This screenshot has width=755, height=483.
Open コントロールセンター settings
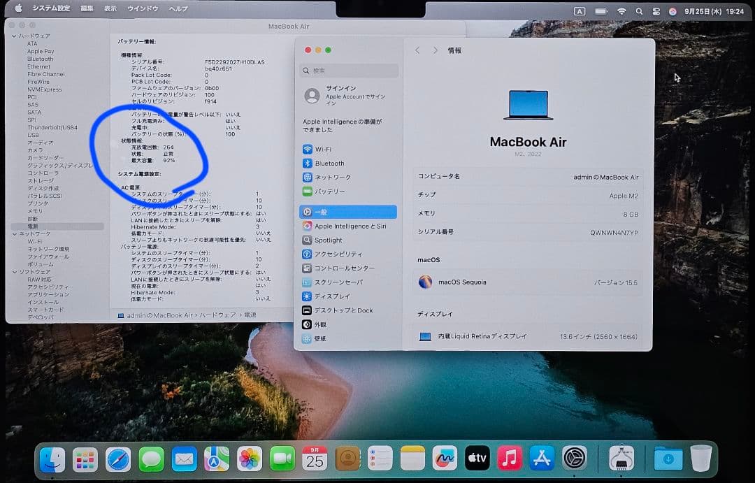(336, 268)
